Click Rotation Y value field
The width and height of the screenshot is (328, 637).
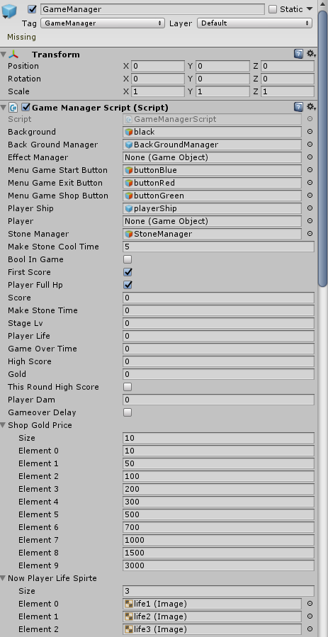pos(222,79)
